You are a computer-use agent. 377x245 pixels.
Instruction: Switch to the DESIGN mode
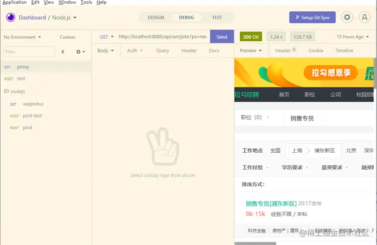(x=156, y=17)
